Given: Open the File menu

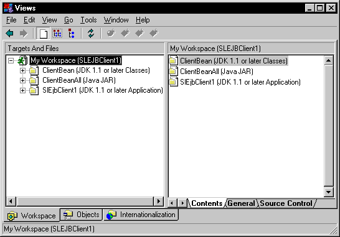Looking at the screenshot, I should coord(11,20).
